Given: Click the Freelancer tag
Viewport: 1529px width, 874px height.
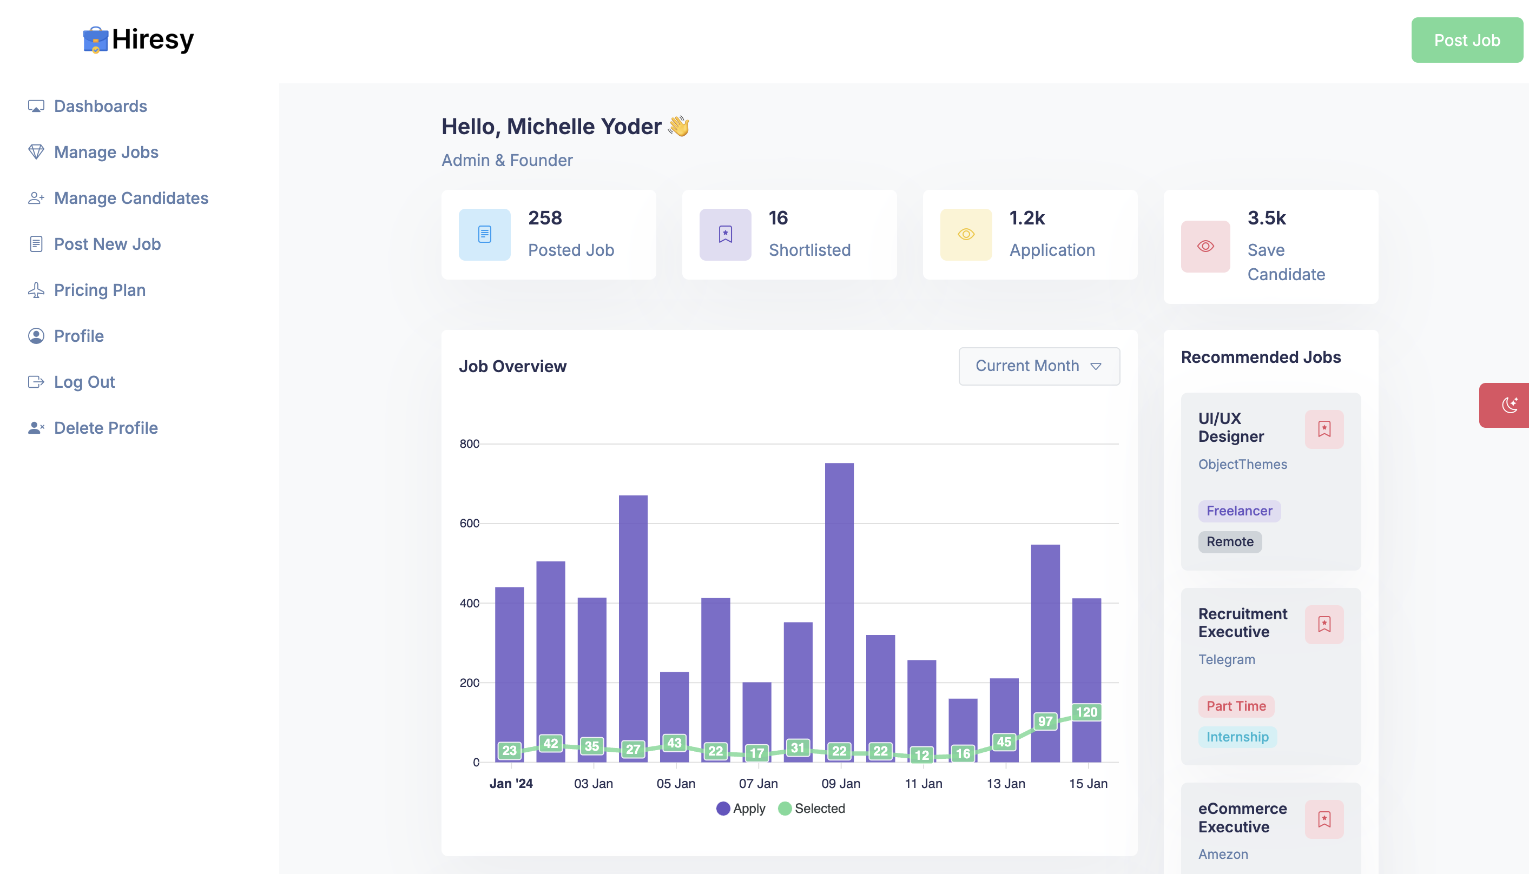Looking at the screenshot, I should 1239,511.
